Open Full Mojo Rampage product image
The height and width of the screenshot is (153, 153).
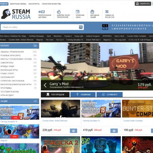(101, 145)
